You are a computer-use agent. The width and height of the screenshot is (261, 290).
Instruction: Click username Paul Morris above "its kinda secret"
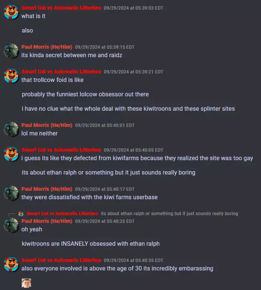point(47,47)
